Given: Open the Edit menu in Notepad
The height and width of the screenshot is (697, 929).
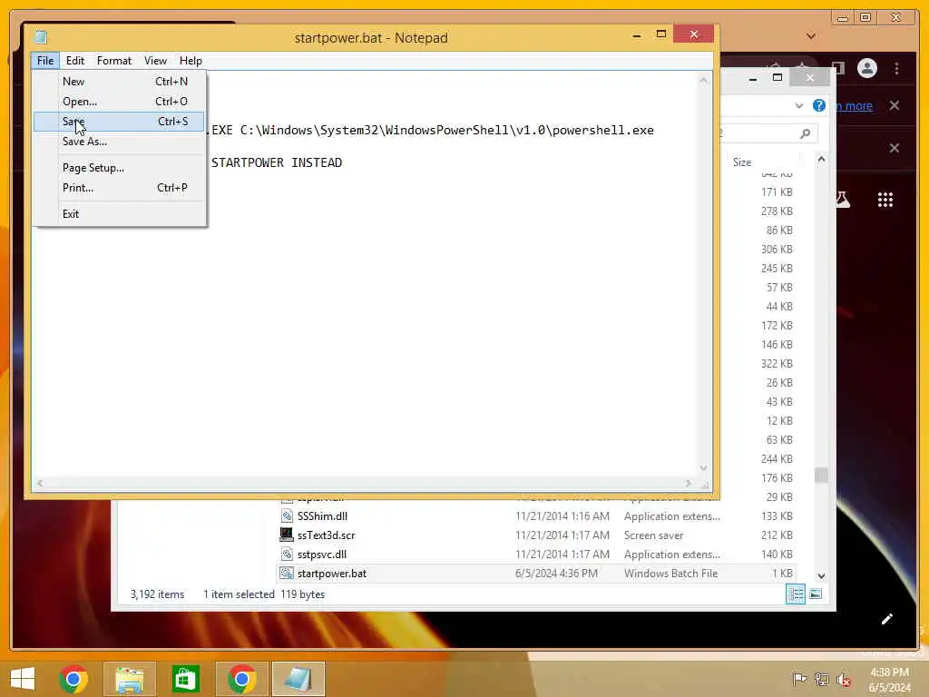Looking at the screenshot, I should (x=74, y=61).
